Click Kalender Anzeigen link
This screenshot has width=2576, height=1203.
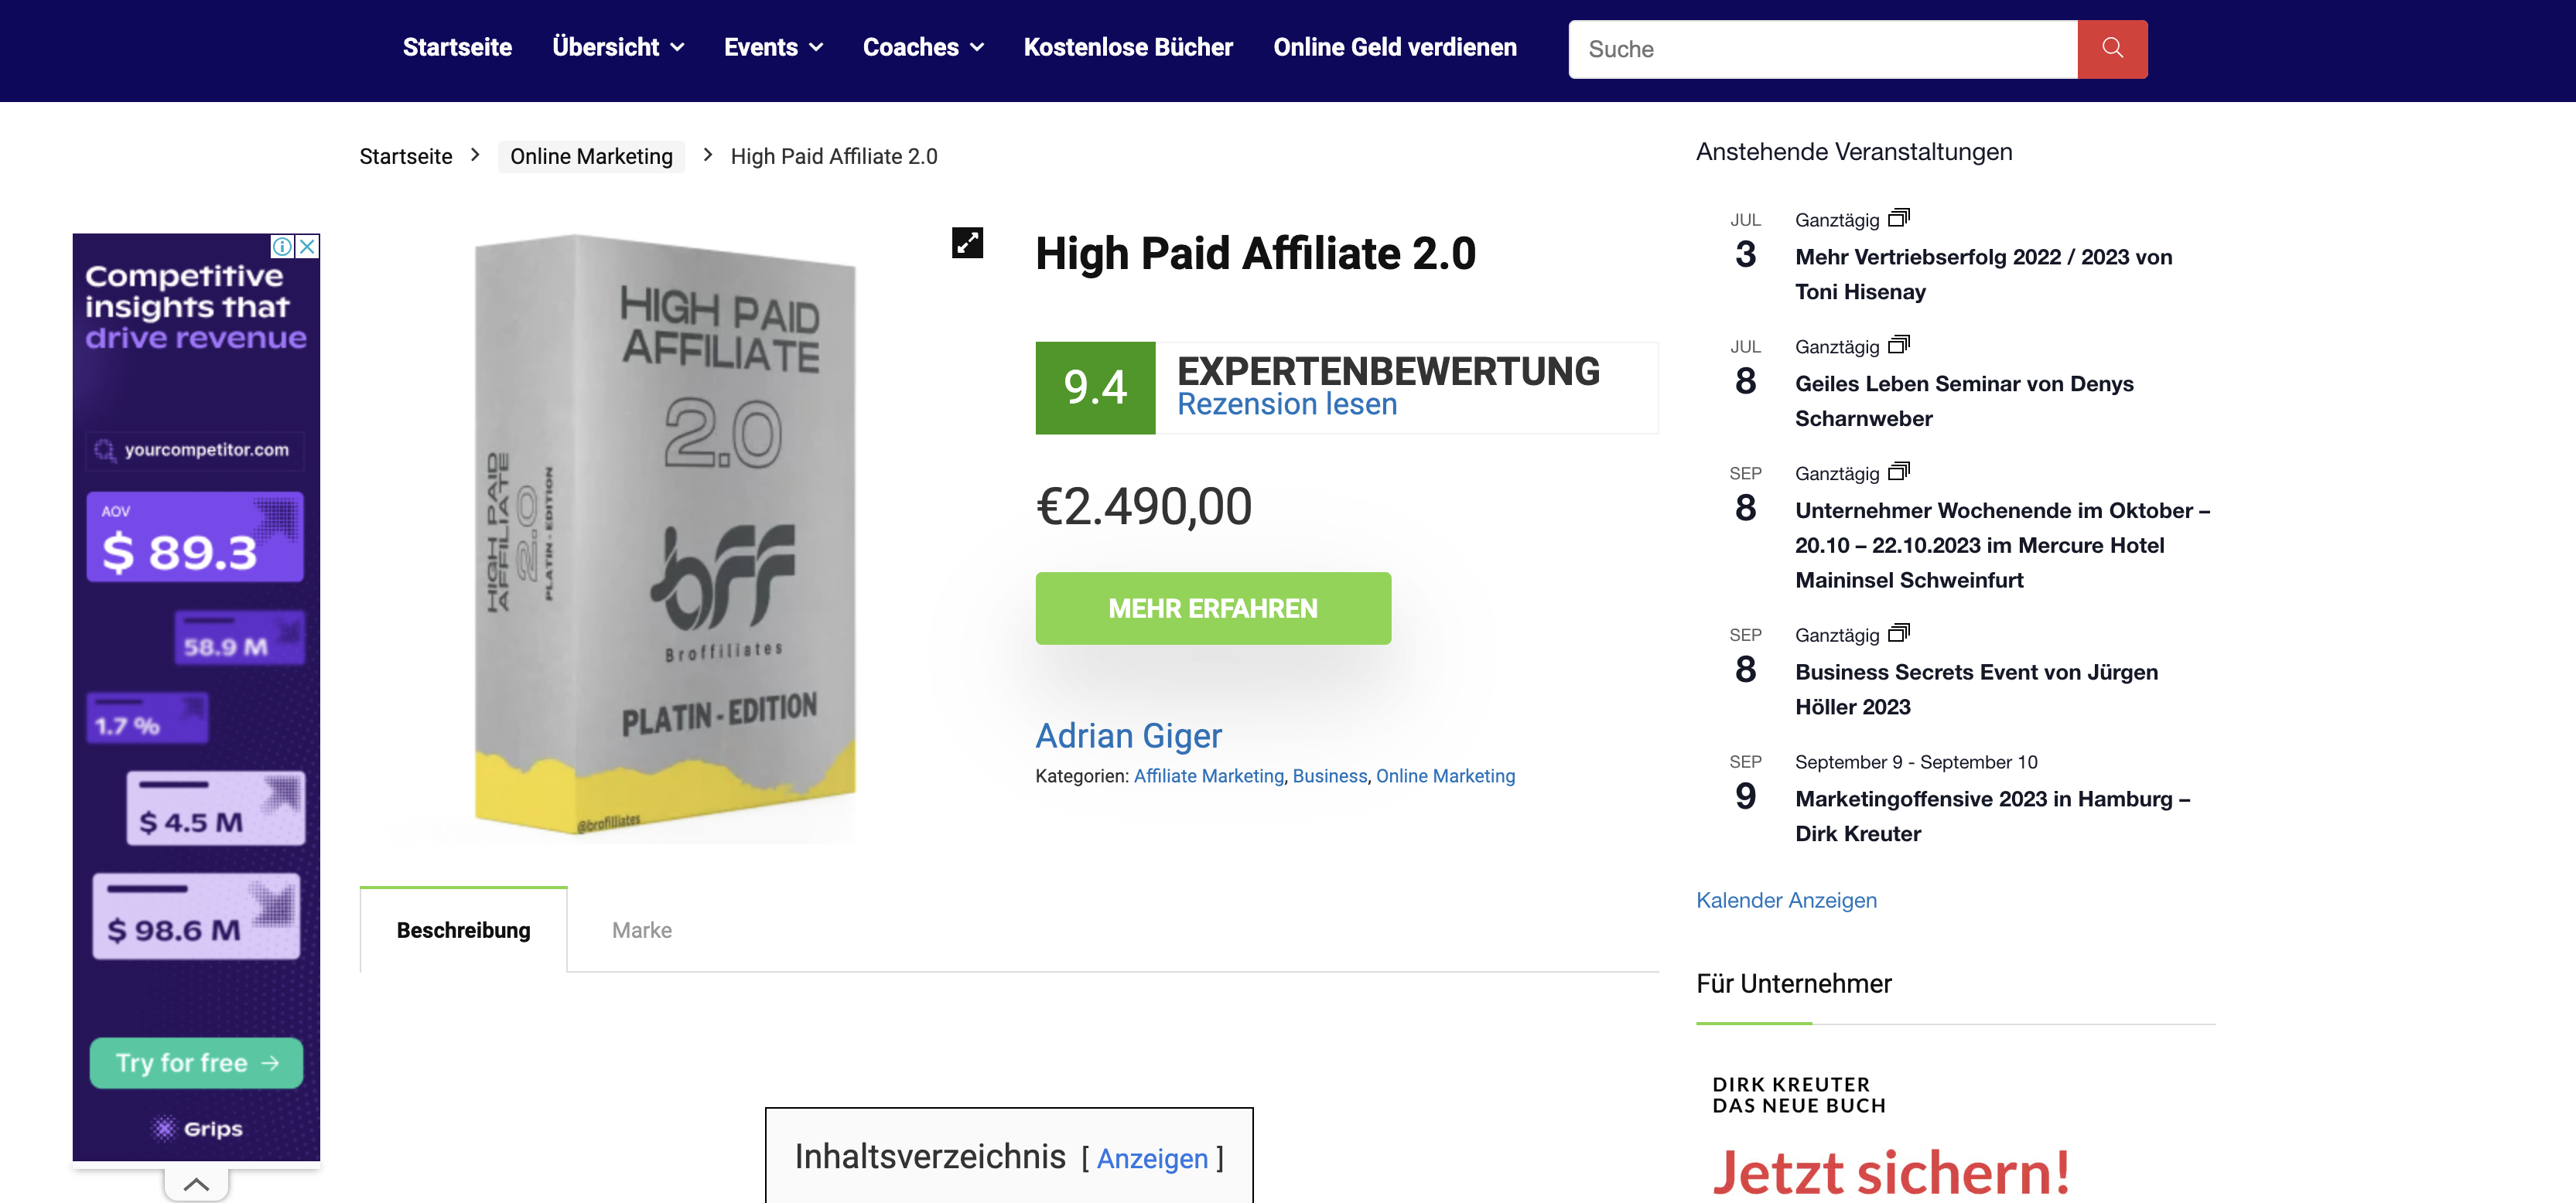point(1786,899)
